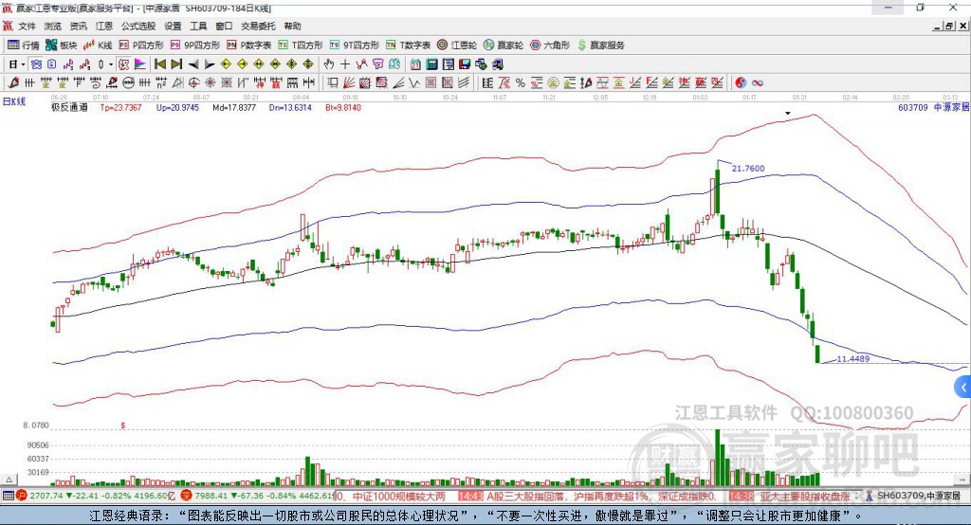Open the 窗口 menu
This screenshot has height=525, width=971.
pyautogui.click(x=224, y=26)
